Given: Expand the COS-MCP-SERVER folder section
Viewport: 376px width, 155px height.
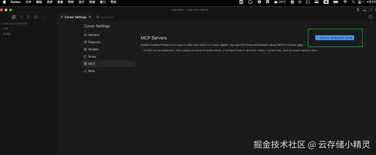Looking at the screenshot, I should (14, 24).
